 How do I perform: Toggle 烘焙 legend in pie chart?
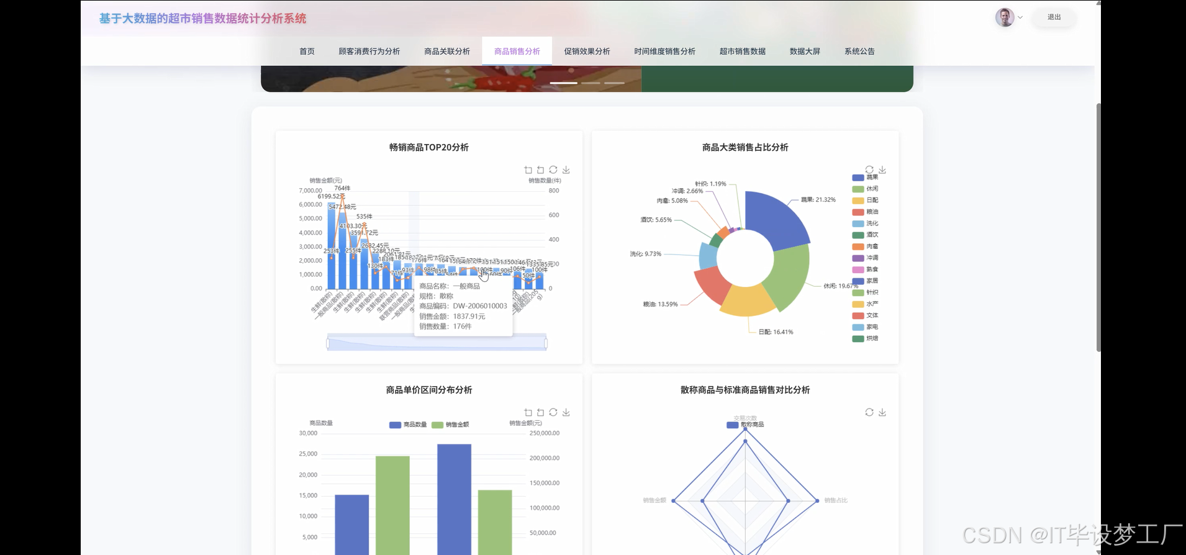pos(865,338)
